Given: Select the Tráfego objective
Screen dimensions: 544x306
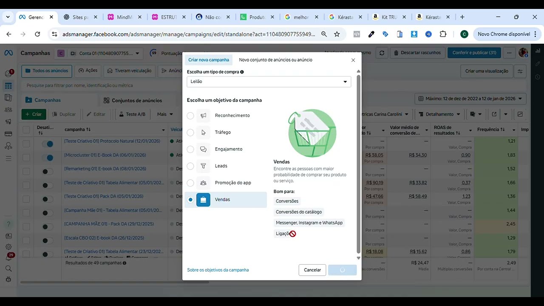Looking at the screenshot, I should 190,133.
